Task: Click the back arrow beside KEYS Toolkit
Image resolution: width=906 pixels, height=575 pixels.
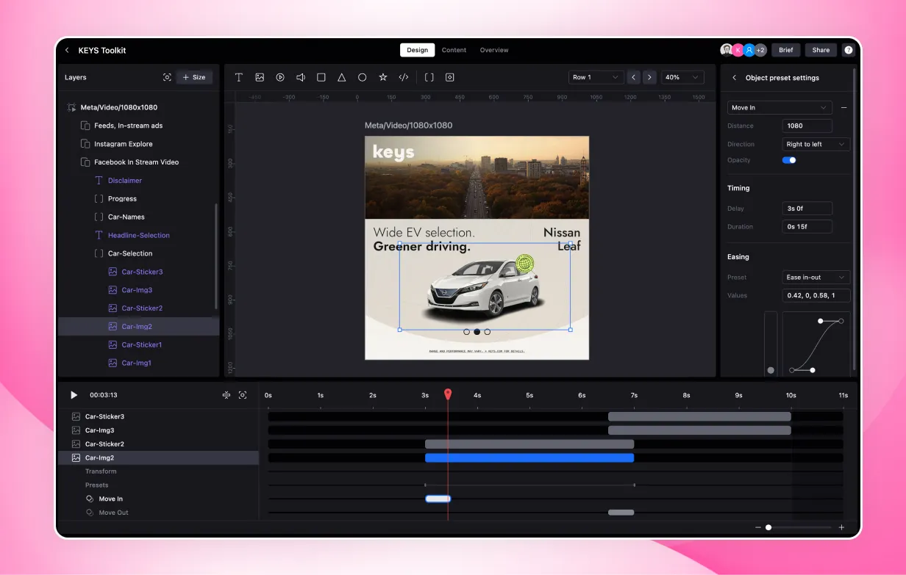Action: 68,50
